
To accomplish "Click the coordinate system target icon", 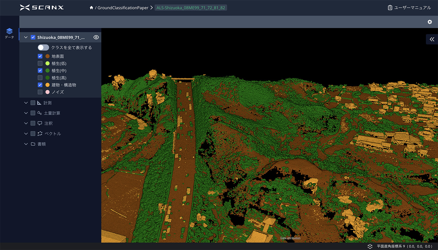I will coord(370,246).
